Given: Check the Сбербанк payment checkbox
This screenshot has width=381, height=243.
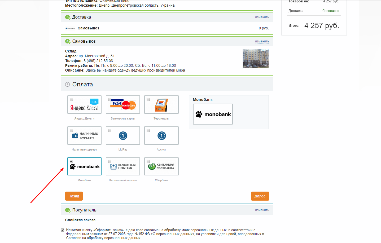Looking at the screenshot, I should 148,161.
